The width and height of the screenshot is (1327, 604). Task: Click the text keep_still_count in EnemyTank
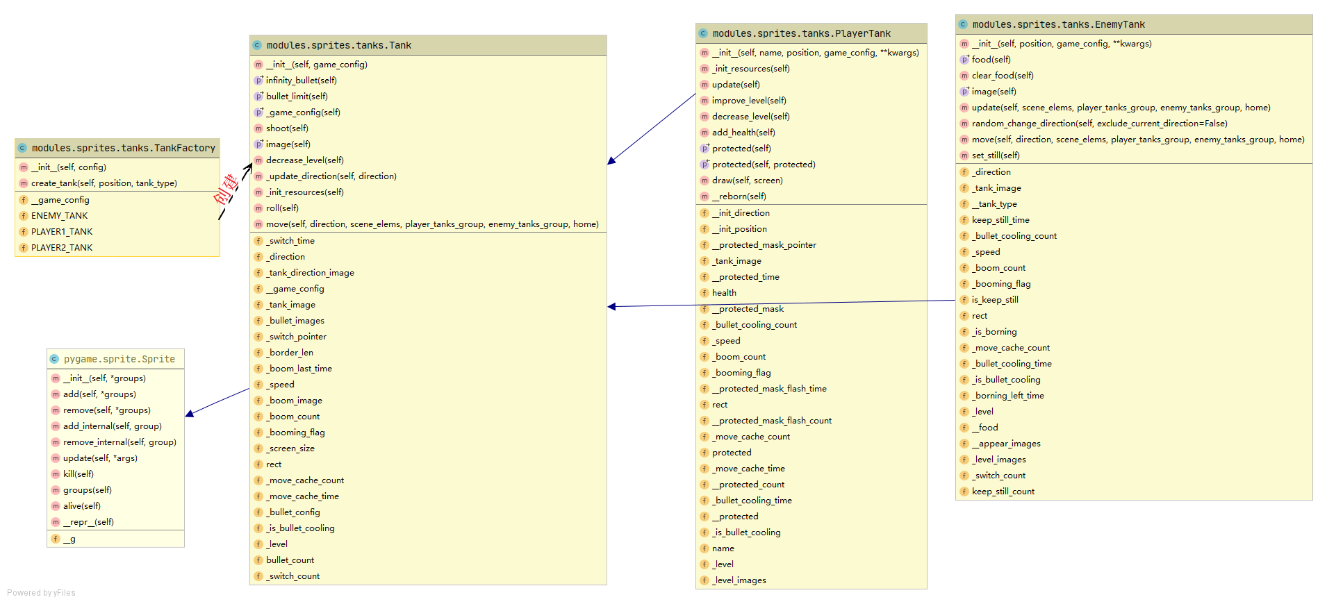point(1003,492)
